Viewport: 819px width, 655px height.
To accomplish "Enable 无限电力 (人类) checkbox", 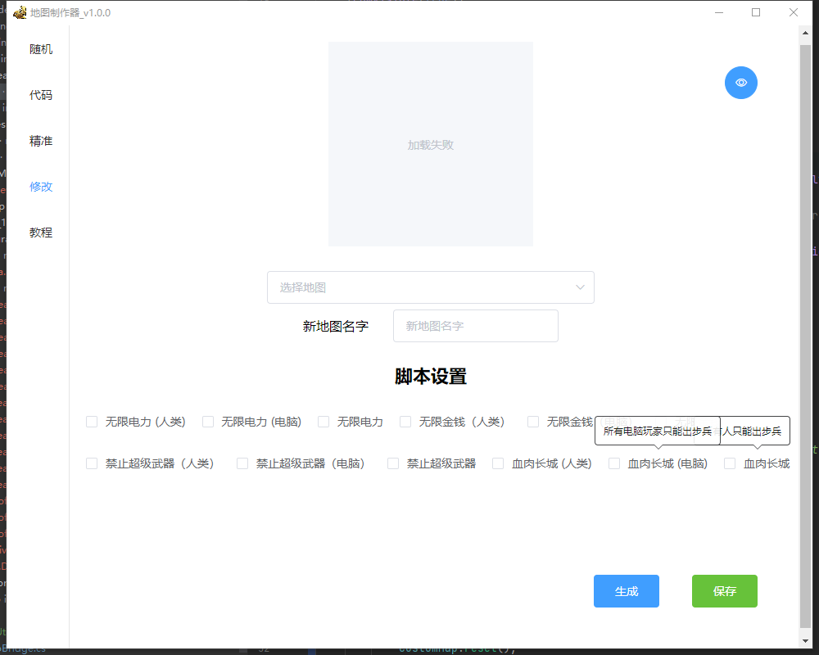I will click(x=92, y=421).
